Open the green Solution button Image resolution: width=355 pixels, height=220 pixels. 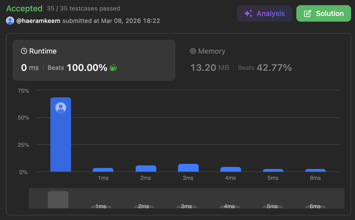323,13
